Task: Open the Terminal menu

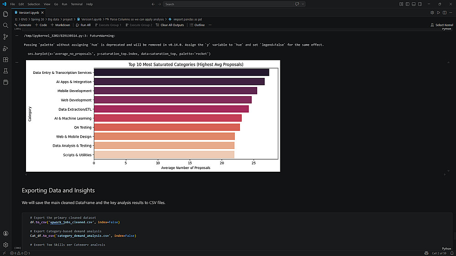Action: (x=77, y=4)
